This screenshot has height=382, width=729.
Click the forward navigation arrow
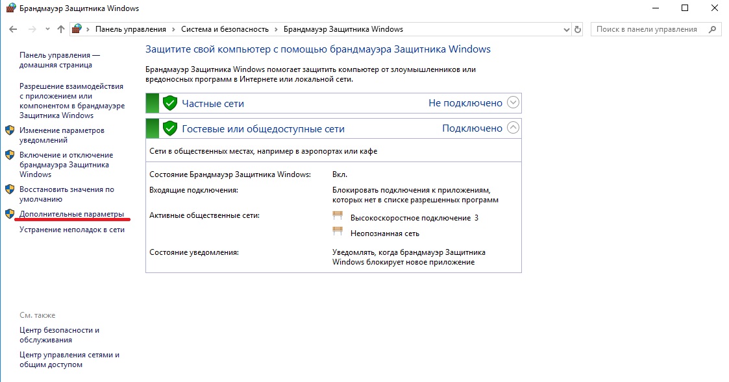(x=32, y=29)
